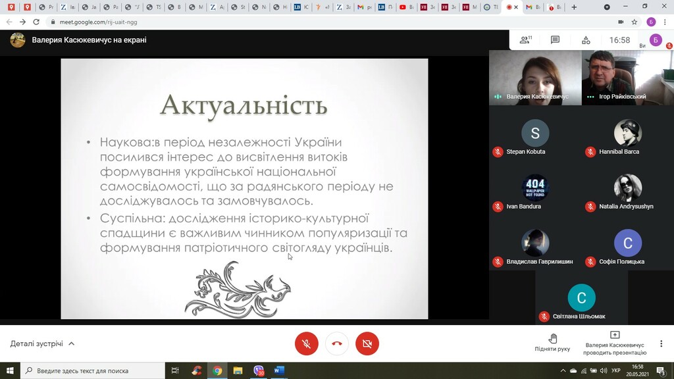
Task: Reload the page with the refresh button
Action: point(38,22)
